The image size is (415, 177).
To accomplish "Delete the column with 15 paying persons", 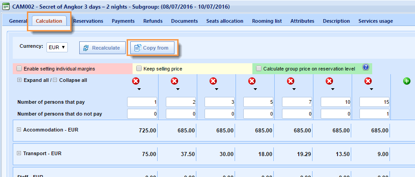I will [x=368, y=81].
